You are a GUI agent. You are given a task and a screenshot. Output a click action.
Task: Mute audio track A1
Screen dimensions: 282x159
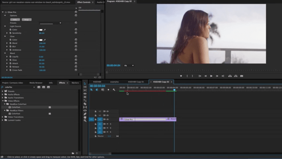[x=108, y=124]
